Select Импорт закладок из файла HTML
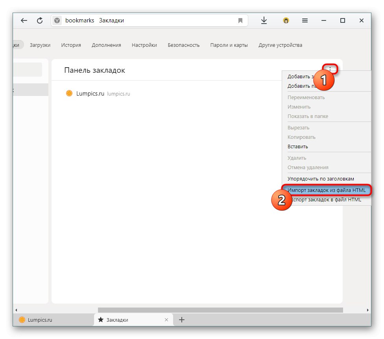This screenshot has width=384, height=339. pyautogui.click(x=327, y=190)
